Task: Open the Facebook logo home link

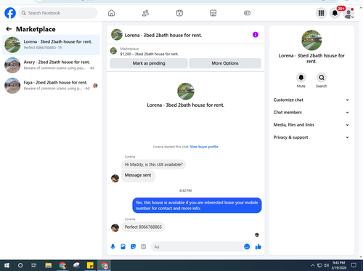Action: (x=10, y=13)
